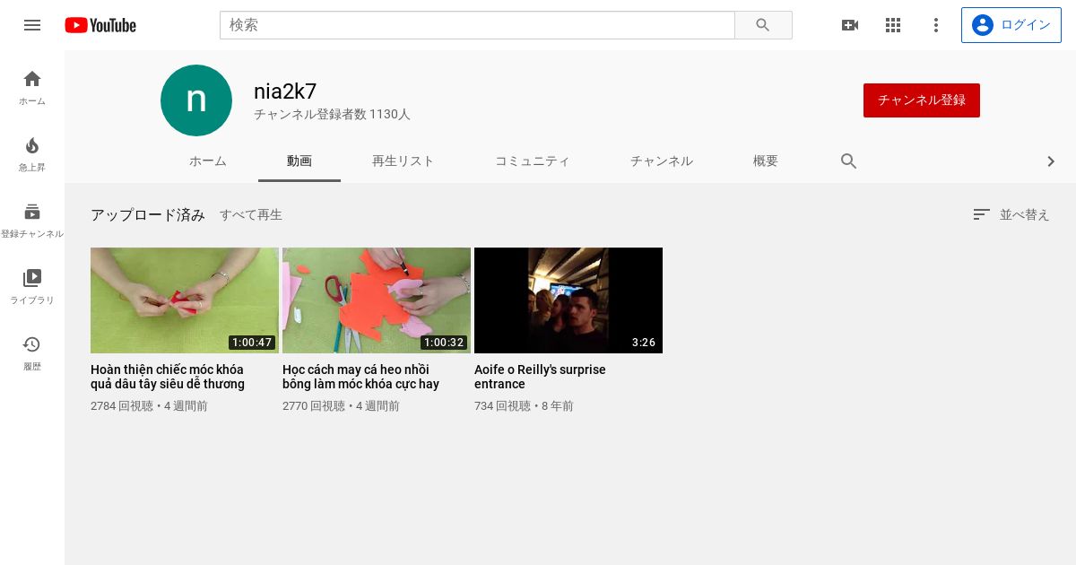Click the すべて再生 play all link
Screen dimensions: 1076x565
(x=251, y=215)
